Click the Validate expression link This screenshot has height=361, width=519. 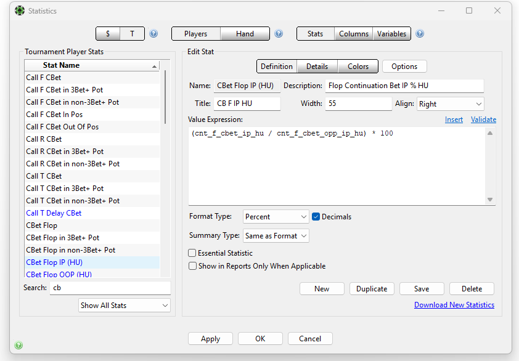(x=483, y=120)
